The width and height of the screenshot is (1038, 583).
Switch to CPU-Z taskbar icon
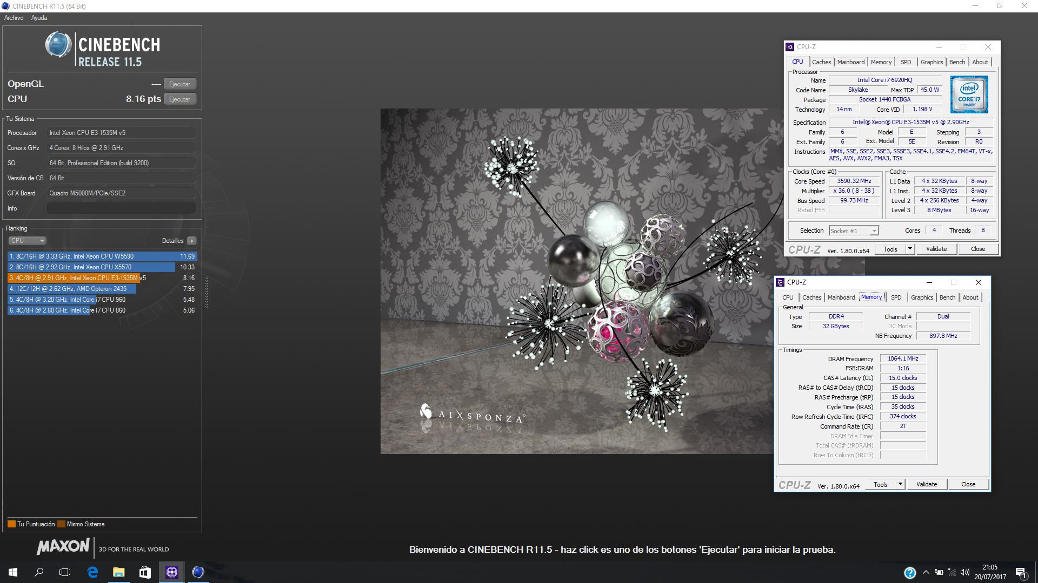[x=171, y=572]
